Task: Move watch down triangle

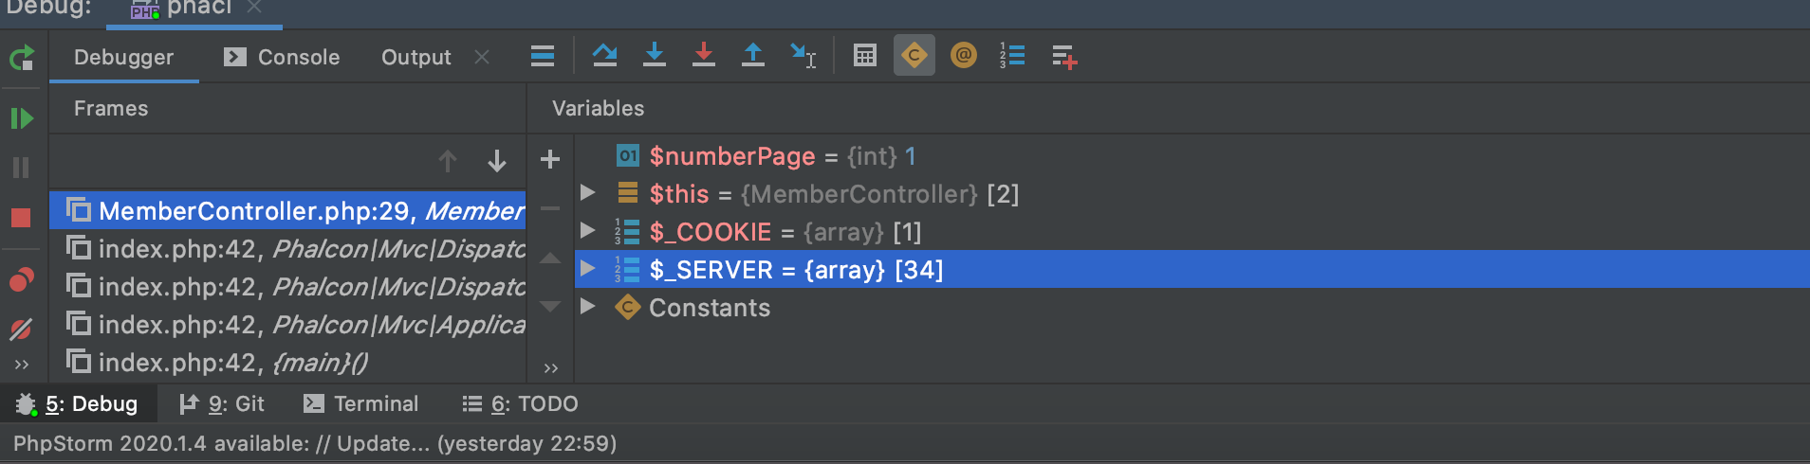Action: pos(550,306)
